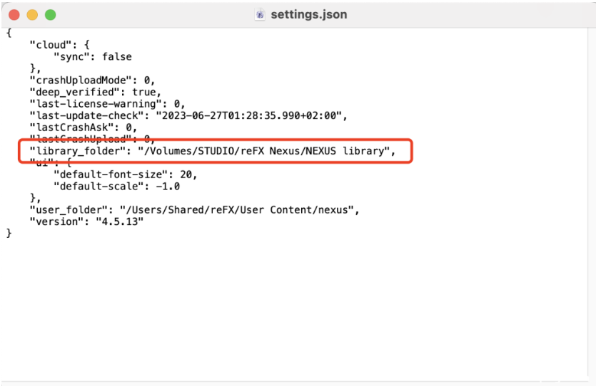Image resolution: width=596 pixels, height=386 pixels.
Task: Click the settings.json window title text
Action: coord(309,14)
